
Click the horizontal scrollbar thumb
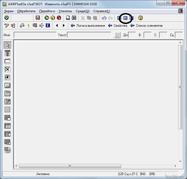click(x=70, y=166)
